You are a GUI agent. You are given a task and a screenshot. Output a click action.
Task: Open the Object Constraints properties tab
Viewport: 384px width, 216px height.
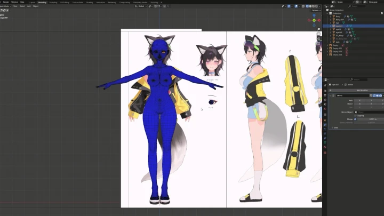pos(325,138)
